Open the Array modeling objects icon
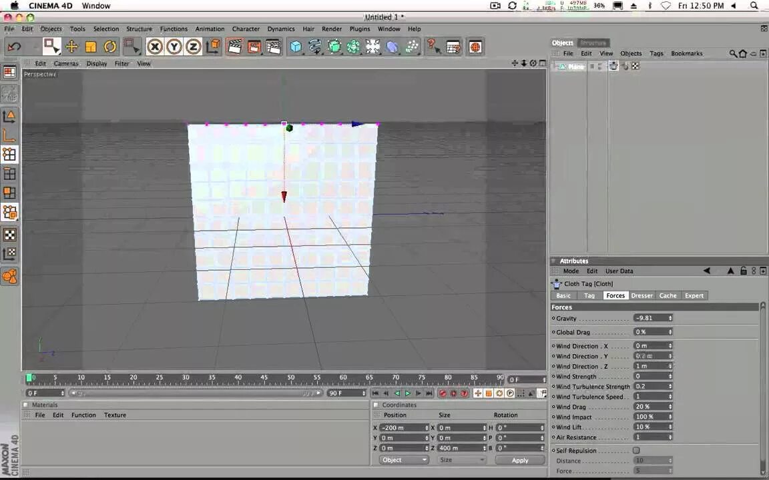Screen dimensions: 769x480 click(353, 47)
